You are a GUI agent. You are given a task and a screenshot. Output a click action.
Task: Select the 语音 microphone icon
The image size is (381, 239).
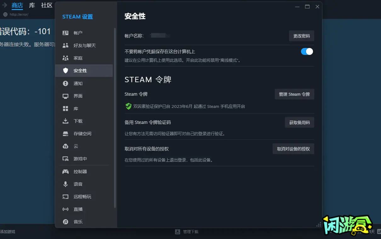[x=65, y=184]
